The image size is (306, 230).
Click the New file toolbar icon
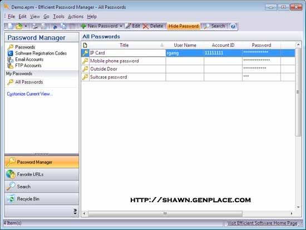[x=11, y=26]
